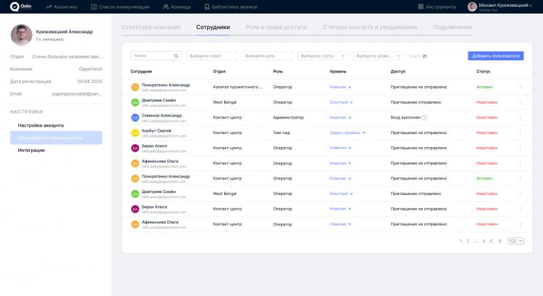The image size is (543, 296).
Task: Expand the Выберите отдел filter
Action: pyautogui.click(x=211, y=56)
